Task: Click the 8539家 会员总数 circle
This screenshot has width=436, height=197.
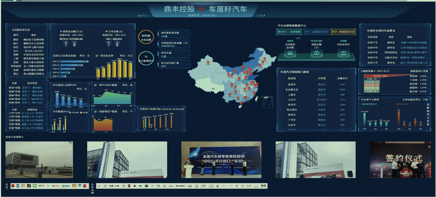Action: click(x=146, y=37)
